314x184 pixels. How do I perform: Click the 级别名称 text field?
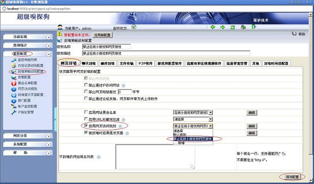coord(106,46)
